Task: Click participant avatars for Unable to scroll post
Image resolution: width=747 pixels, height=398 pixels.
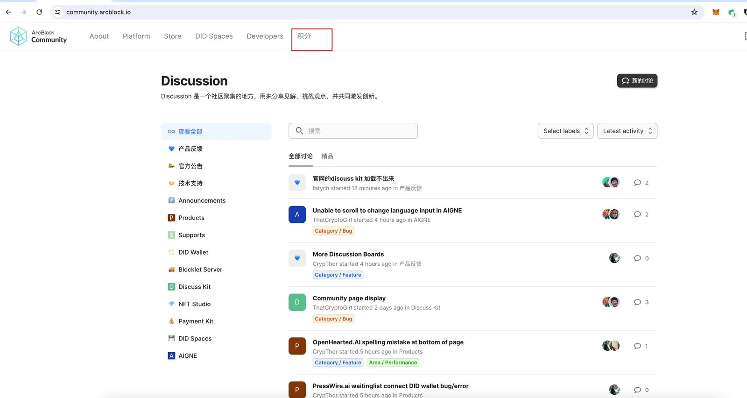Action: click(x=611, y=214)
